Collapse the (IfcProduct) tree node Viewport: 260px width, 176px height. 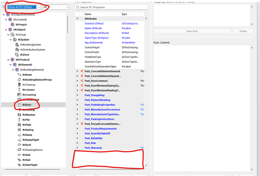coord(8,60)
